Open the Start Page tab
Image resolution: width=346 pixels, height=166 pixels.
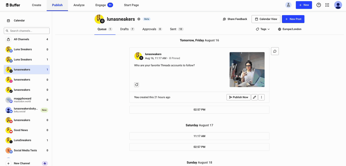point(131,5)
